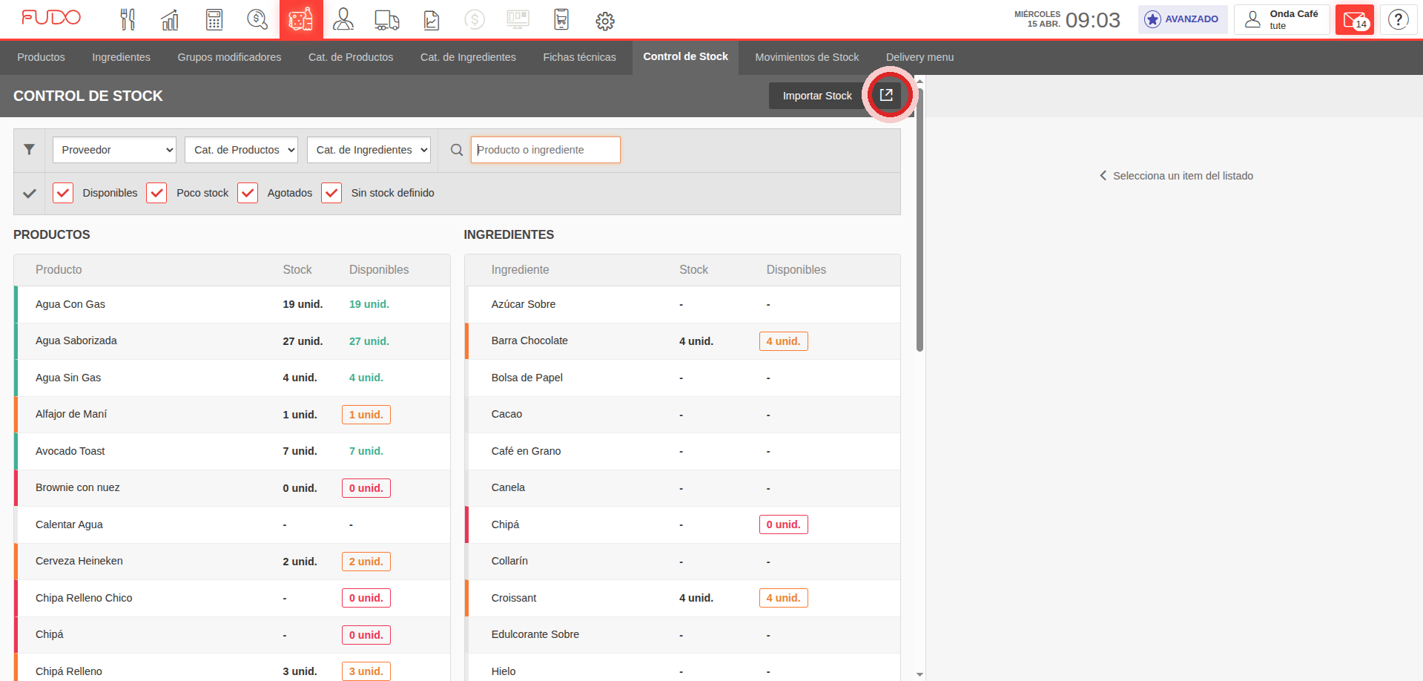
Task: Toggle the Disponibles checkbox
Action: click(63, 193)
